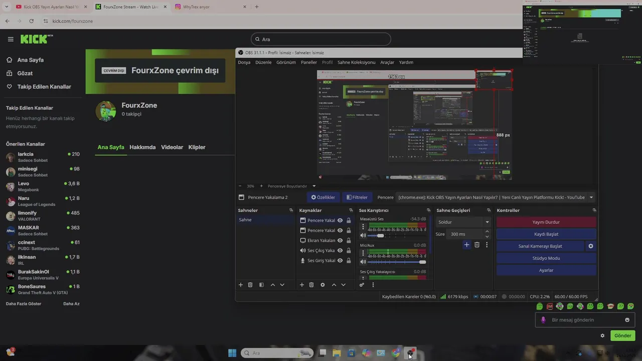642x361 pixels.
Task: Click Özellikler button in source toolbar
Action: pos(323,198)
